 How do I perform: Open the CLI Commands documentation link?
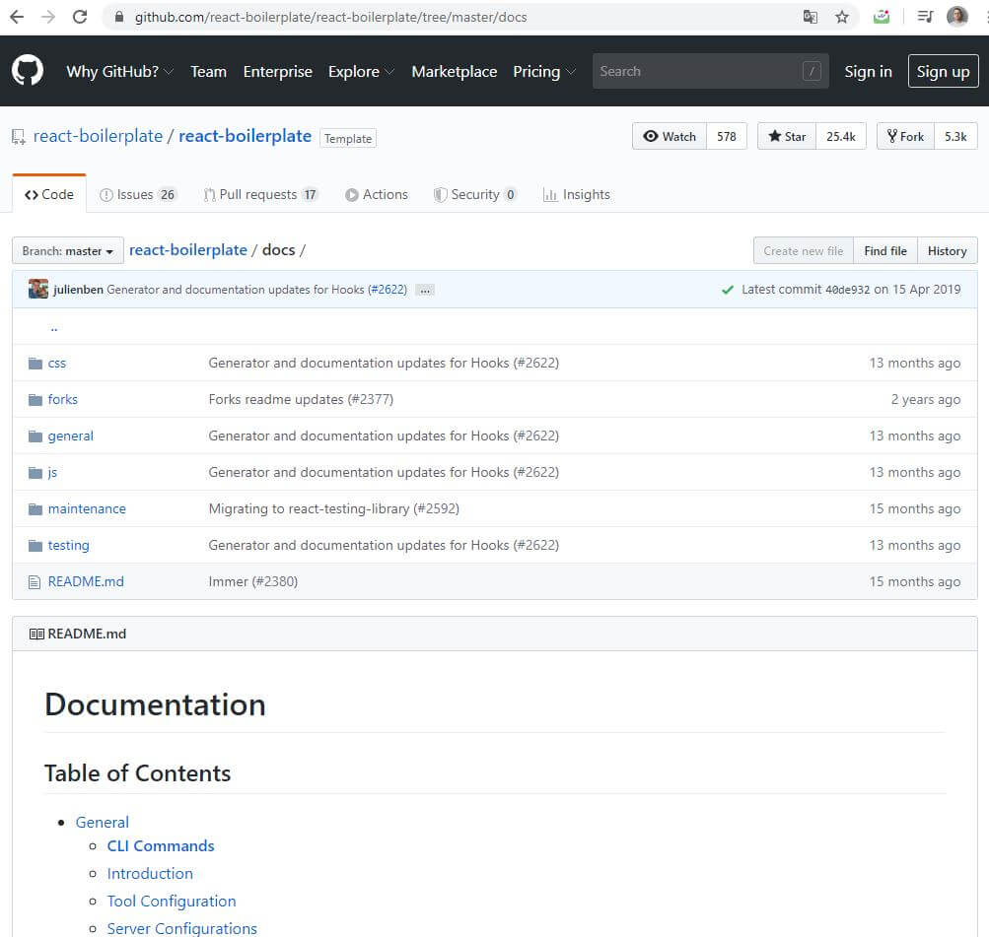160,845
